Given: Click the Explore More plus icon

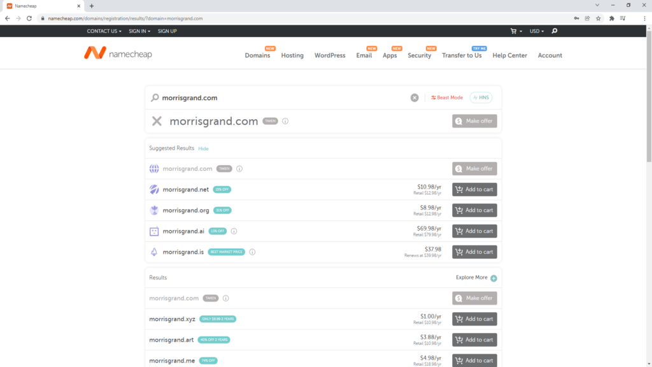Looking at the screenshot, I should pos(493,278).
